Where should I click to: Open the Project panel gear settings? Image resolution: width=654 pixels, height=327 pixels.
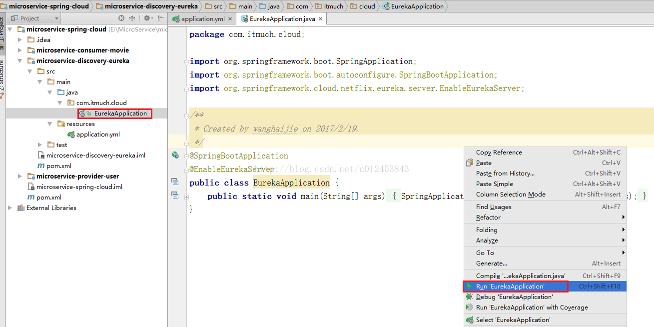click(148, 18)
